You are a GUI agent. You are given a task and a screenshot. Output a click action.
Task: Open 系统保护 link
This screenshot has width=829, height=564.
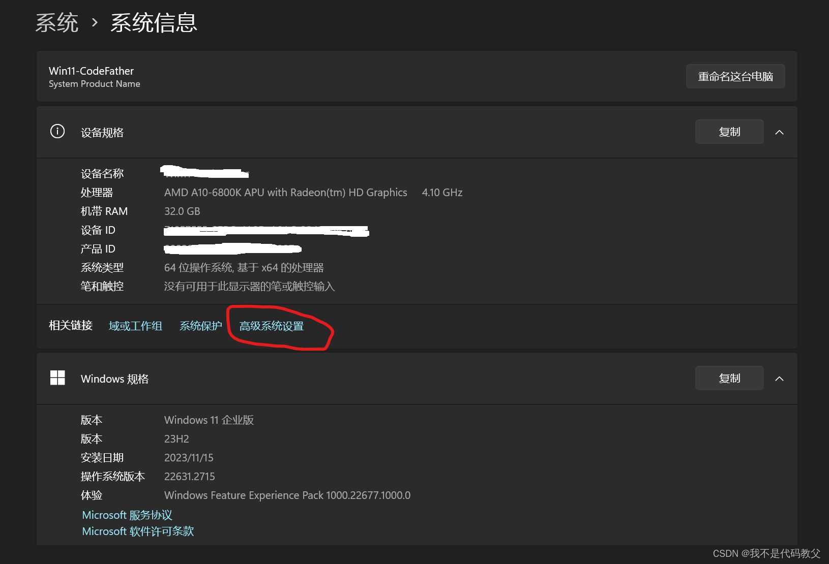click(x=201, y=326)
